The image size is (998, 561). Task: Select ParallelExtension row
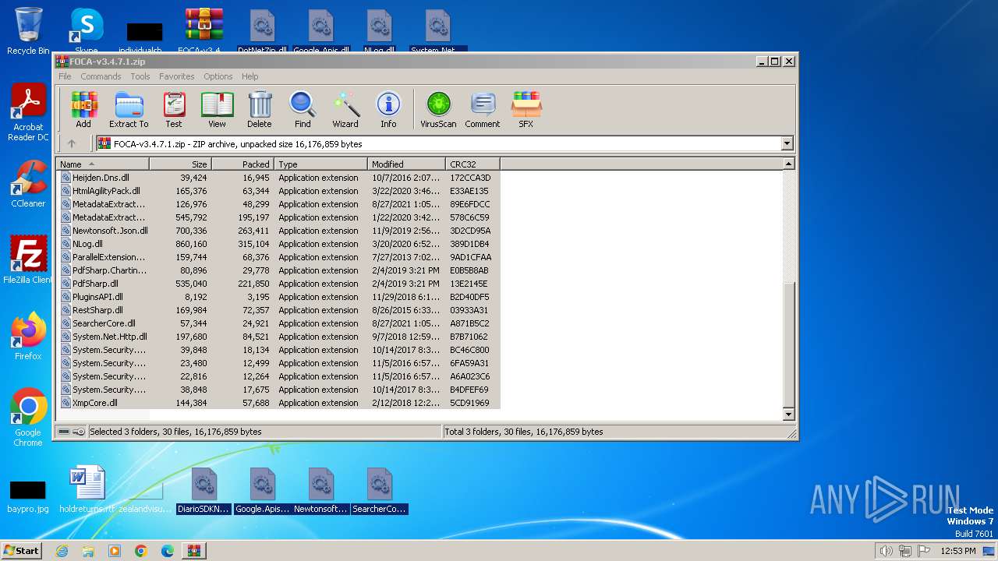click(x=278, y=257)
